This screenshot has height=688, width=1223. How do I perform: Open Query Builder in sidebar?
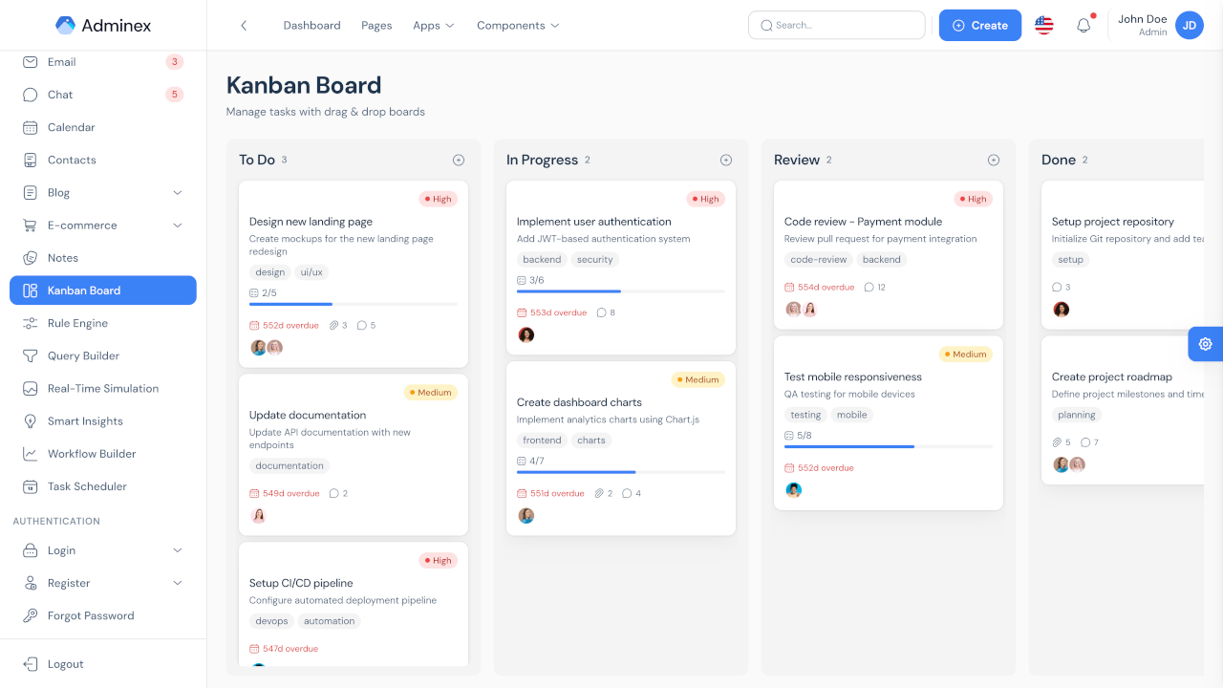click(x=103, y=355)
